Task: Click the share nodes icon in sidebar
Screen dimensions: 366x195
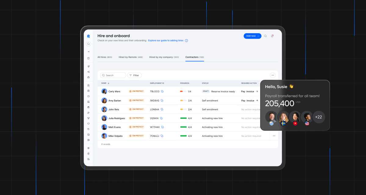Action: (x=88, y=72)
